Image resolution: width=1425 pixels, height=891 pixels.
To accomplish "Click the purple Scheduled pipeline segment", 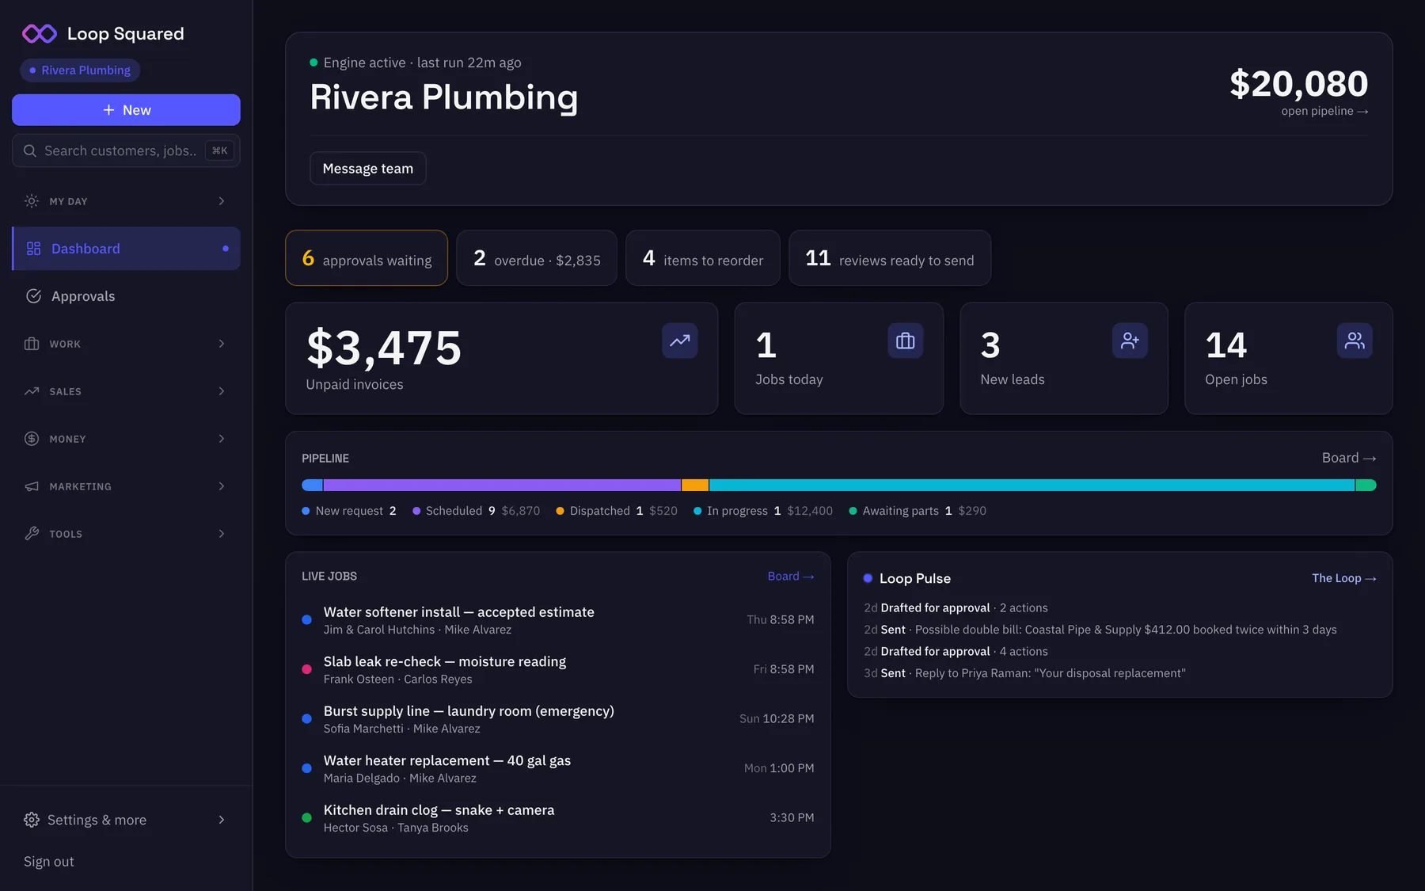I will 502,485.
